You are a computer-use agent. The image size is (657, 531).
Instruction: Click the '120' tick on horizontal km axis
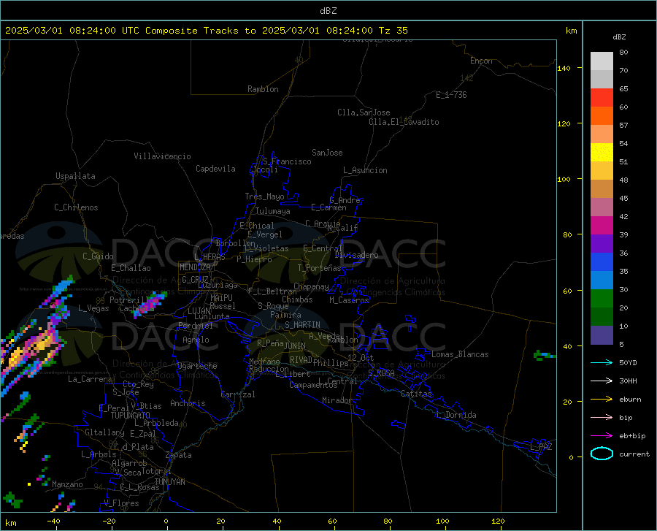(498, 521)
